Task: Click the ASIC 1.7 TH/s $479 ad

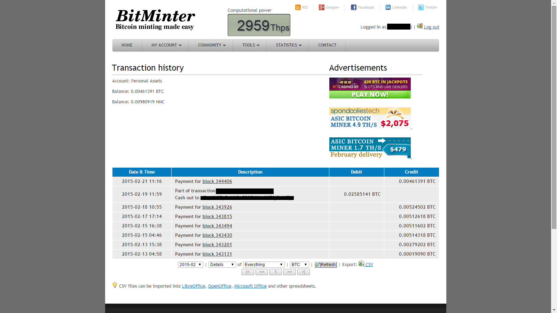Action: click(370, 148)
